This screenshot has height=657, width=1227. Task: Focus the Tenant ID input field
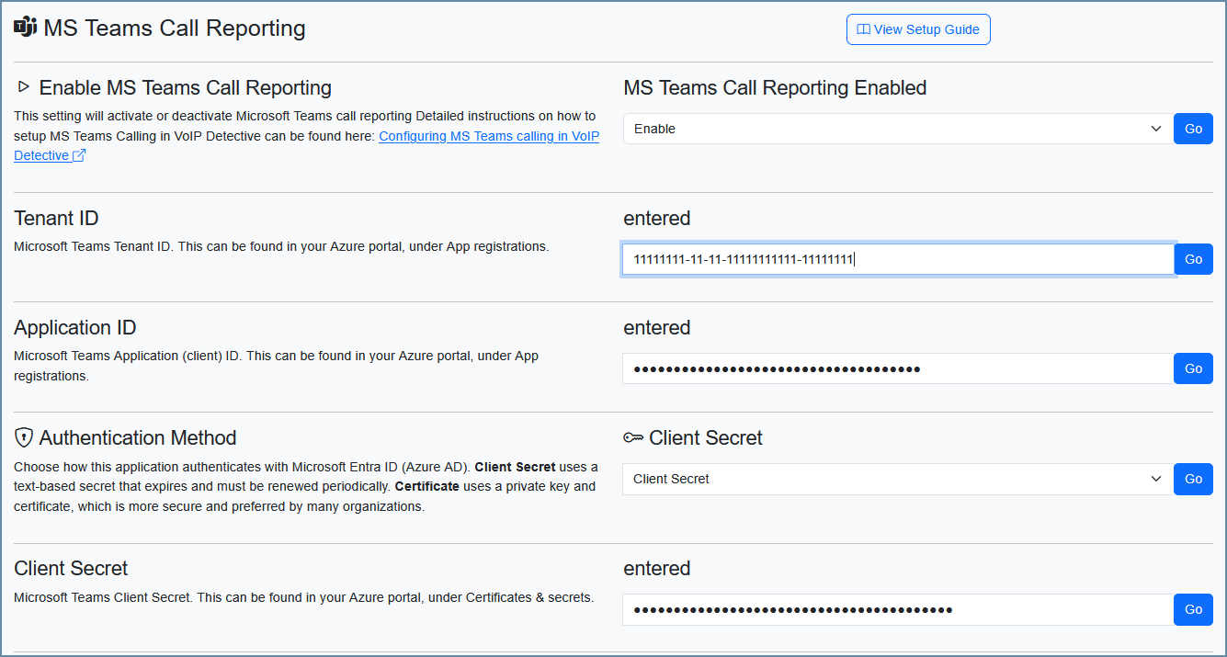click(x=898, y=259)
